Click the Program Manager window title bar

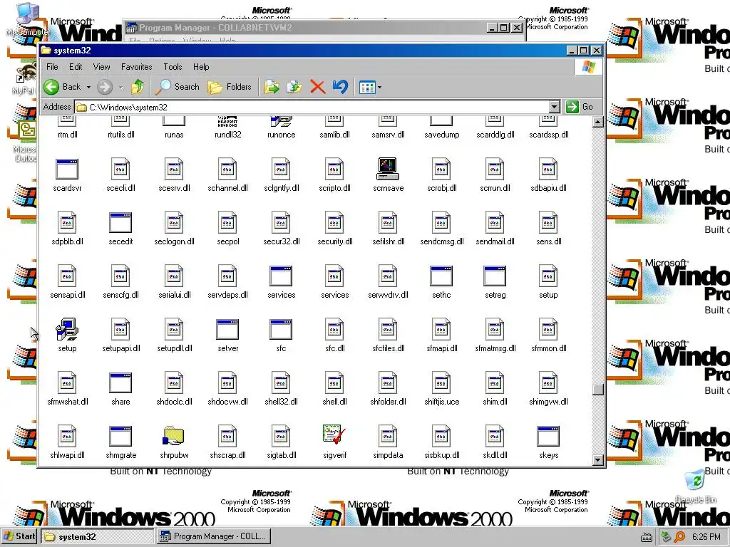coord(305,28)
